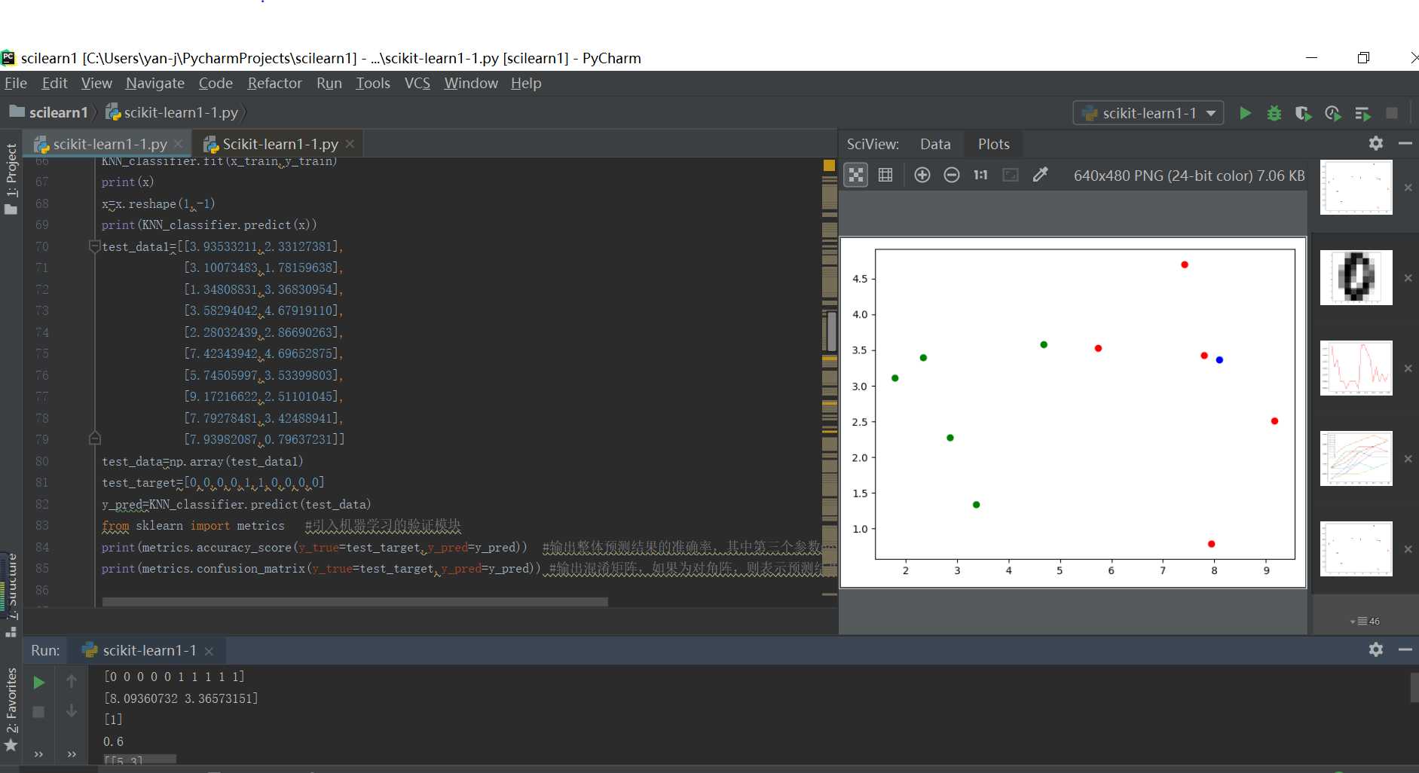This screenshot has height=773, width=1419.
Task: Select the red line chart thumbnail
Action: tap(1356, 368)
